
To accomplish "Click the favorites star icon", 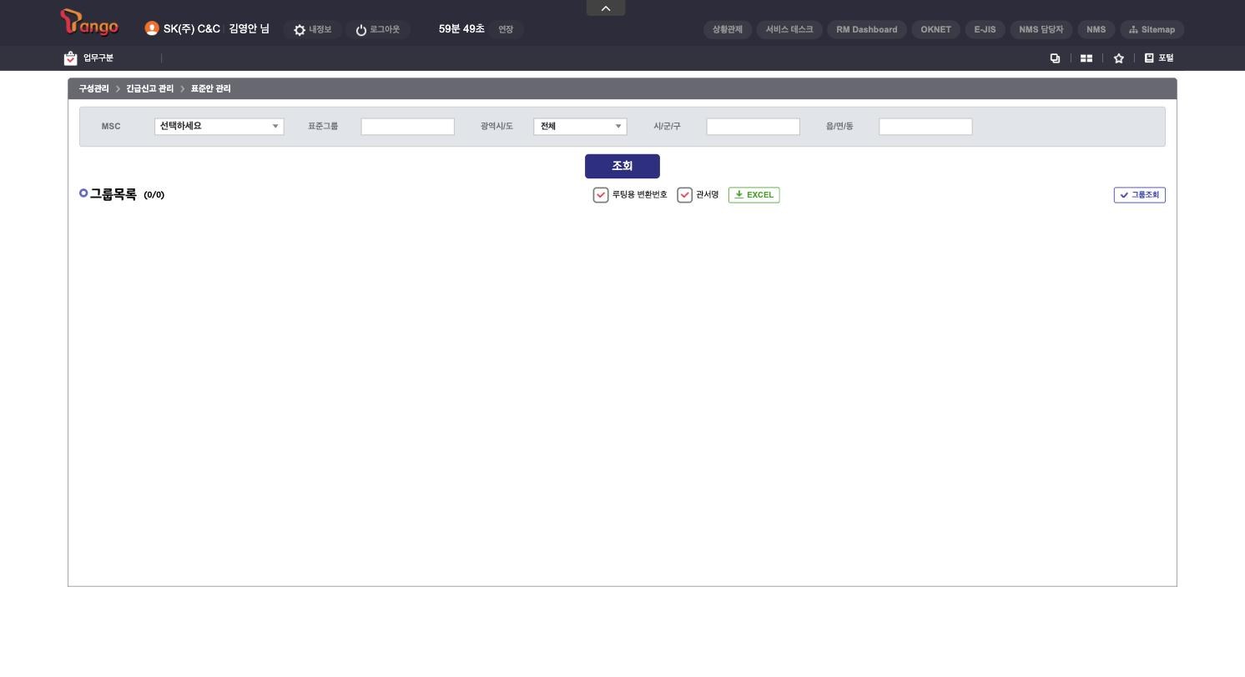I will click(1119, 58).
